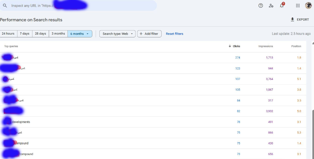This screenshot has height=159, width=314.
Task: Expand the 6 months date dropdown
Action: (x=87, y=34)
